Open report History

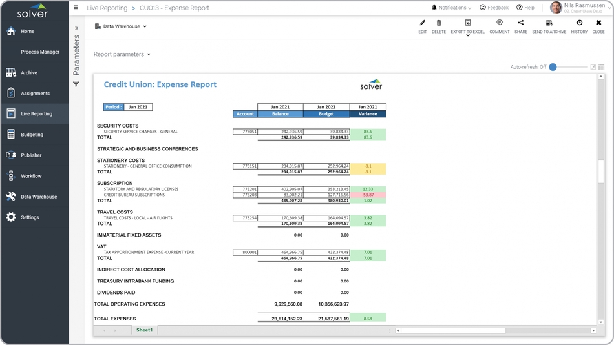(x=579, y=23)
